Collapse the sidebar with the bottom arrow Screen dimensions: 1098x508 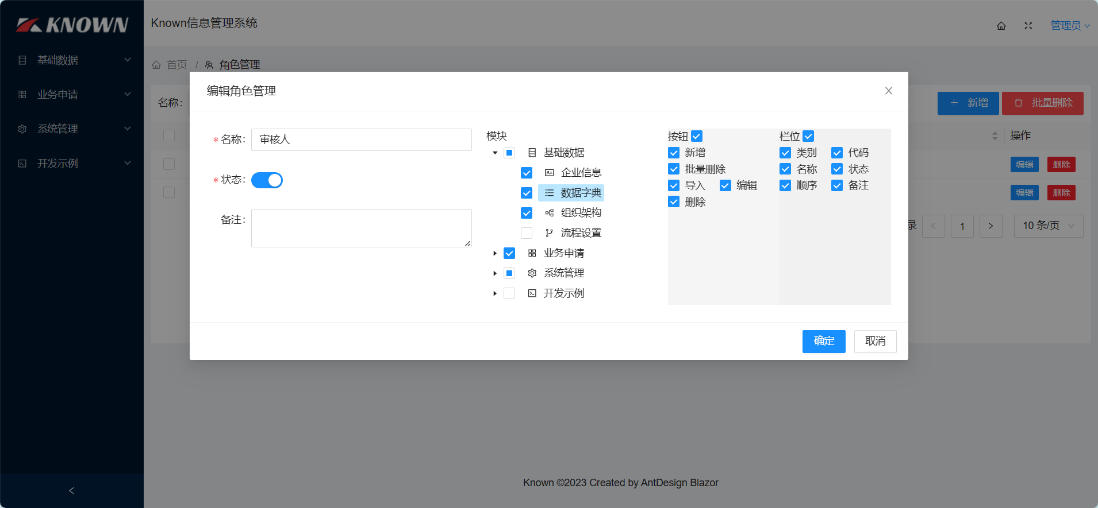[72, 491]
